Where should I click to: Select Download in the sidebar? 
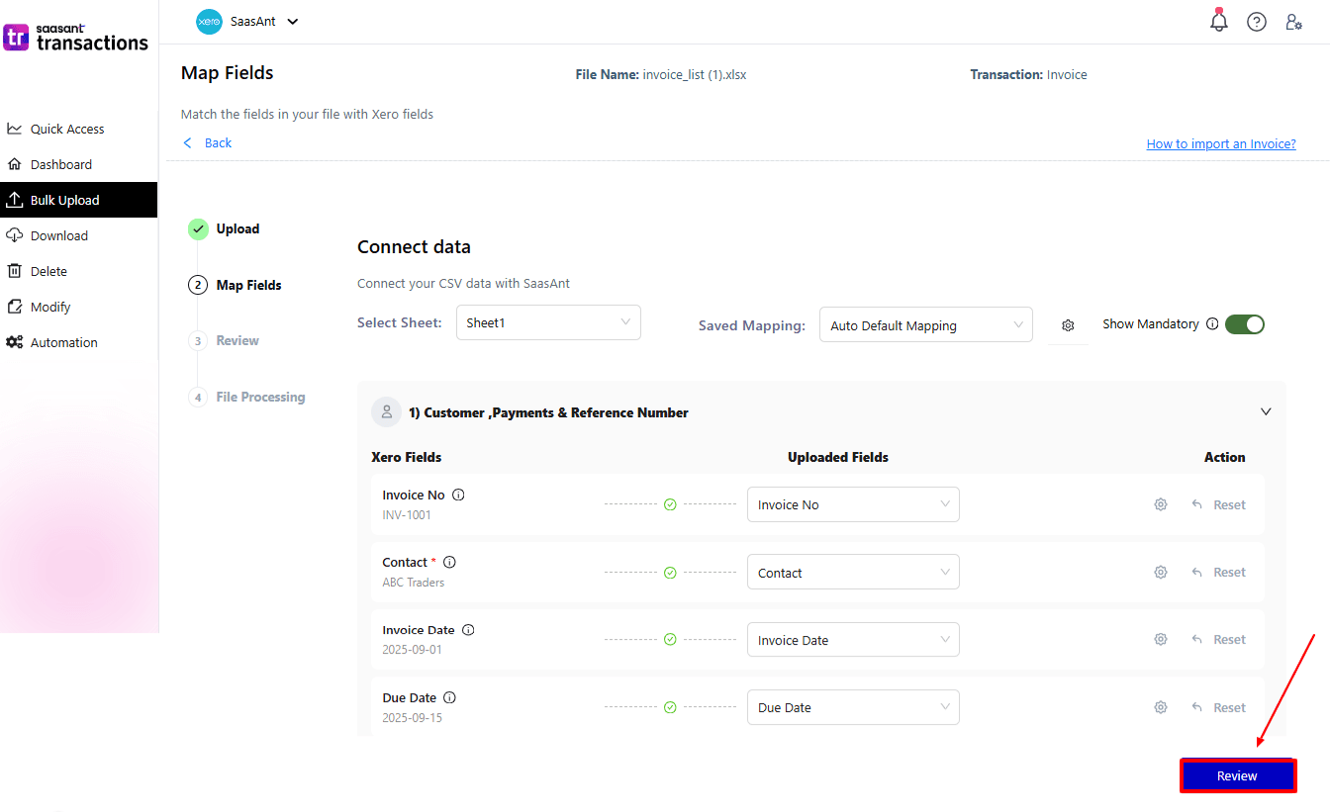point(59,235)
